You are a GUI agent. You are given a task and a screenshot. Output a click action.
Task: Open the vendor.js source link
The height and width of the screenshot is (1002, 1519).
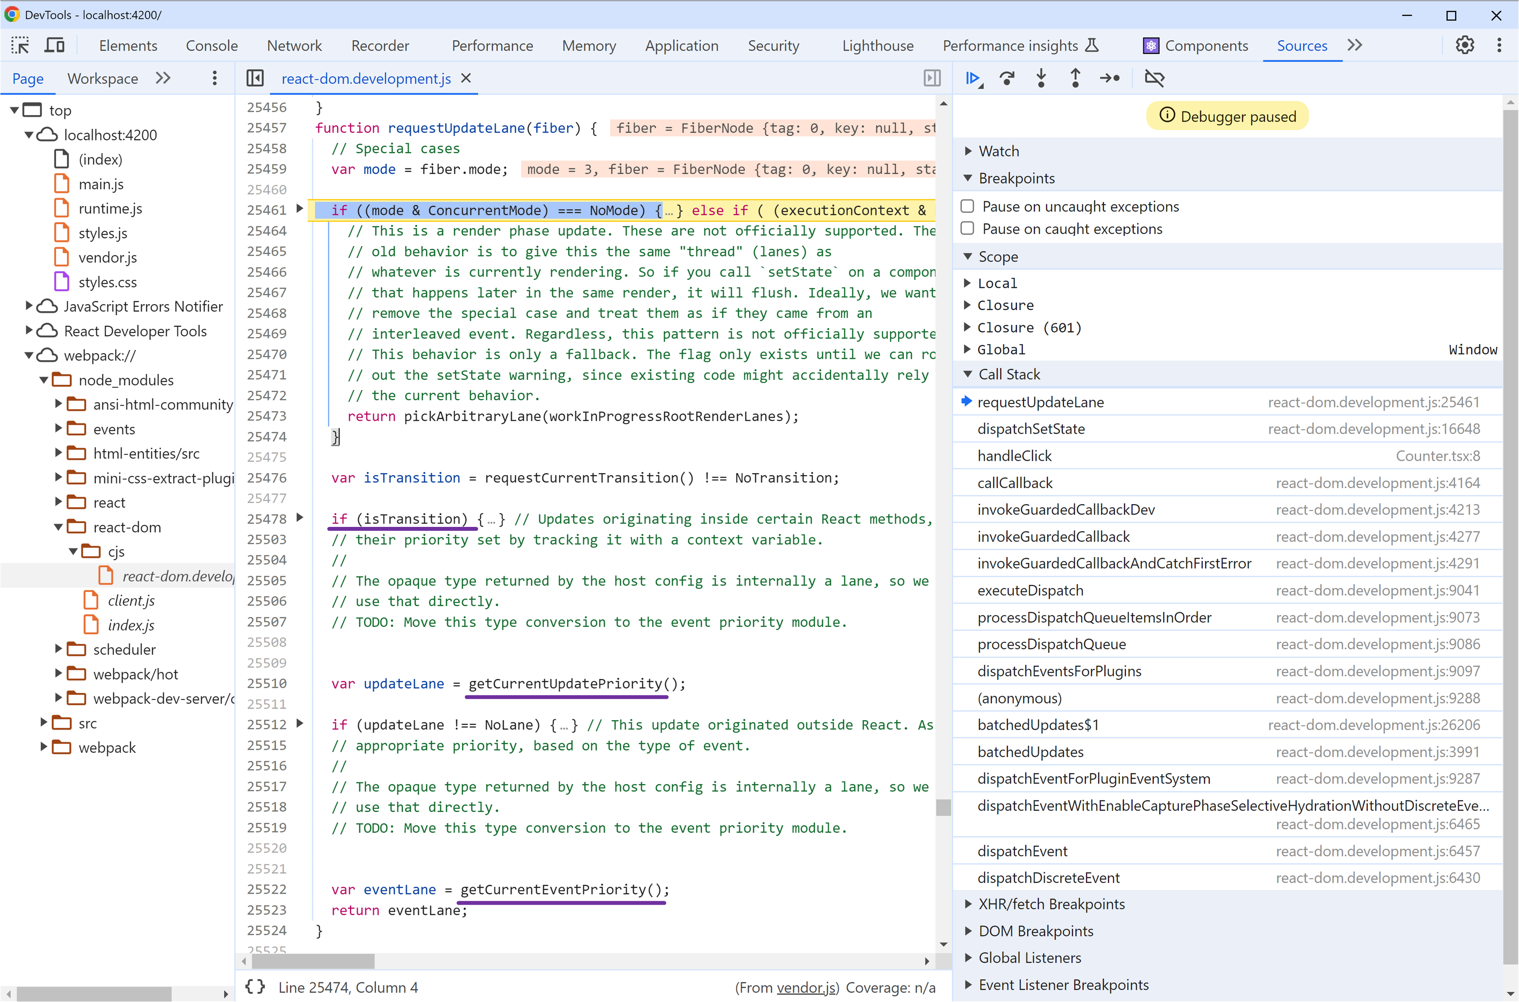click(x=806, y=987)
